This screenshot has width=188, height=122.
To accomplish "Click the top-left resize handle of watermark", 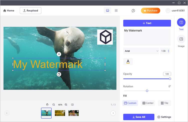I will click(13, 58).
